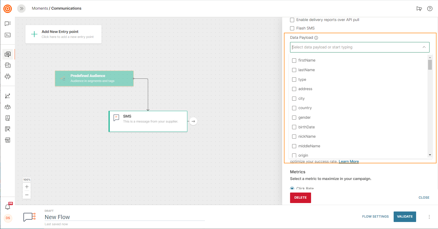Image resolution: width=438 pixels, height=229 pixels.
Task: Collapse the Data Payload dropdown chevron
Action: 424,47
